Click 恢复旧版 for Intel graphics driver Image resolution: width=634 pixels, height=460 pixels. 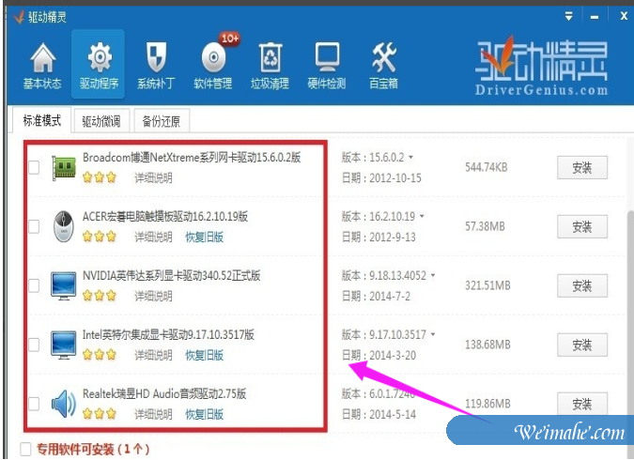204,355
